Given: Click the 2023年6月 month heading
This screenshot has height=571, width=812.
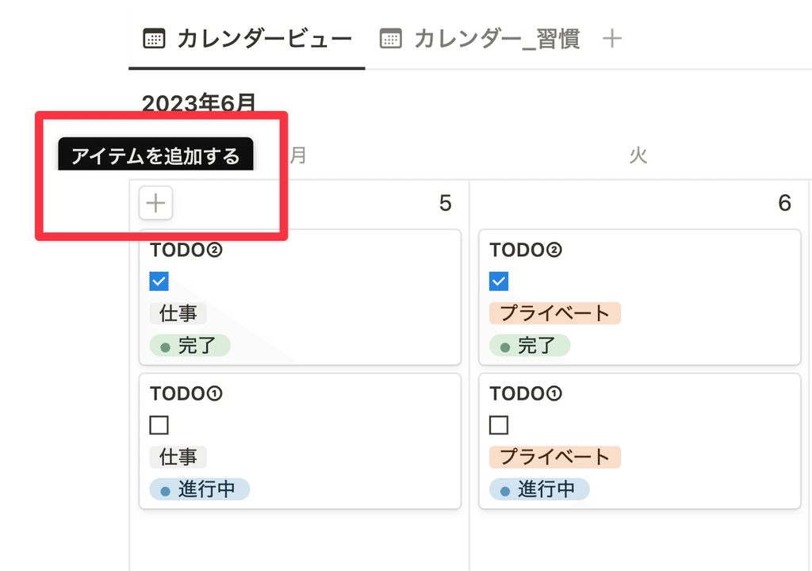Looking at the screenshot, I should pos(199,102).
